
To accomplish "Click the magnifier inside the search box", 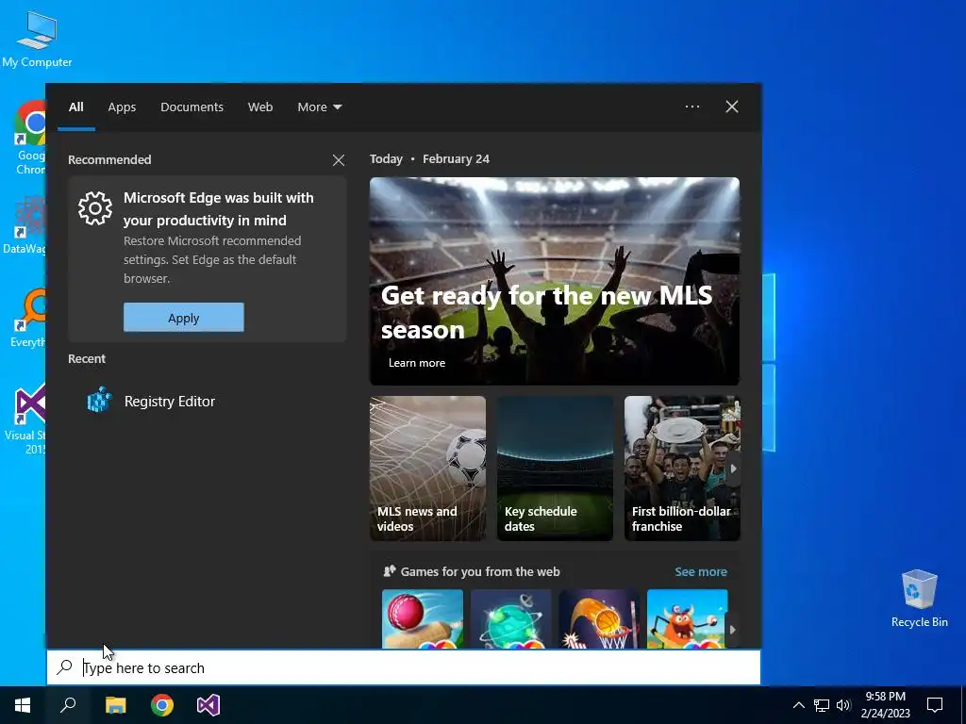I will pyautogui.click(x=65, y=667).
